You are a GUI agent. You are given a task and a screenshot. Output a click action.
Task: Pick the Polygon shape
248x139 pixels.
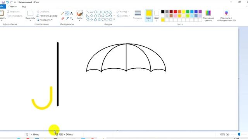(x=107, y=12)
